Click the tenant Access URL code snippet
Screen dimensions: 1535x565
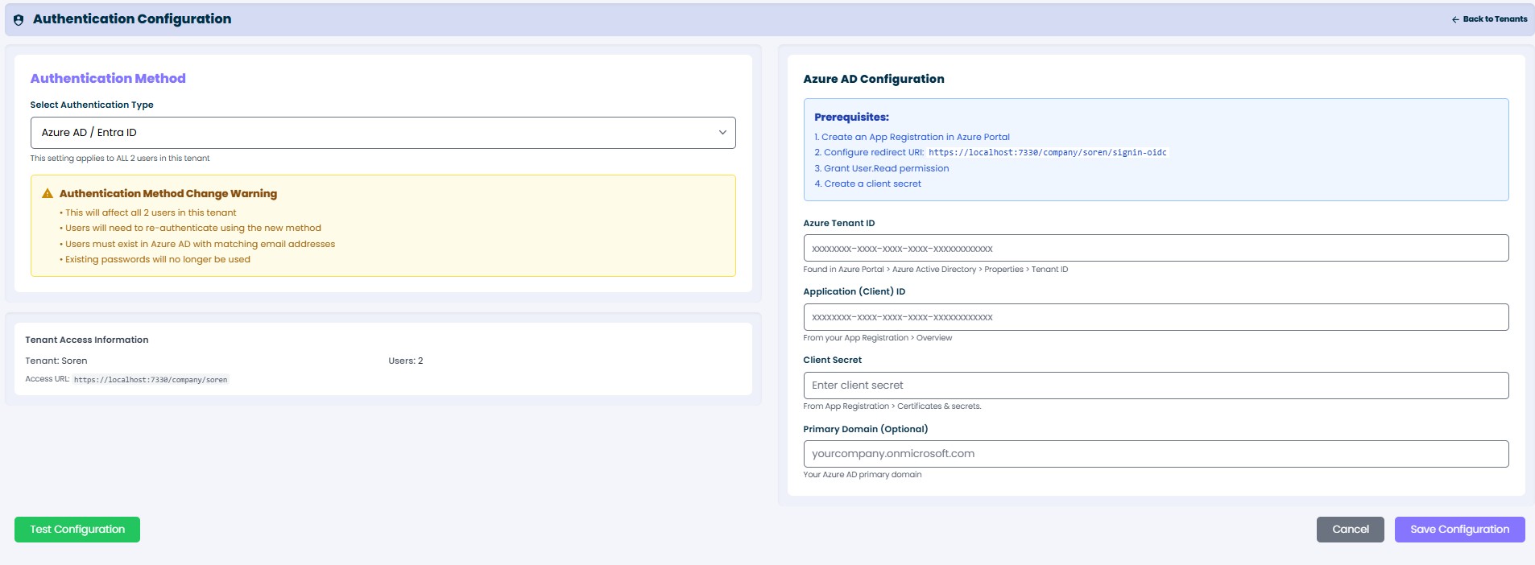pyautogui.click(x=151, y=380)
